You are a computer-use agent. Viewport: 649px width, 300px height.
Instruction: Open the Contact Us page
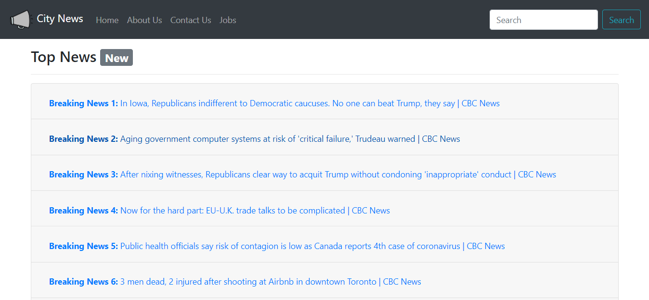pos(191,20)
